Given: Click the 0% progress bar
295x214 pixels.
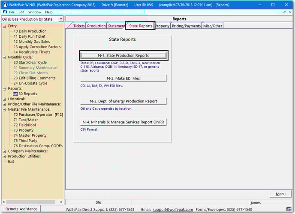Looking at the screenshot, I should click(x=98, y=202).
